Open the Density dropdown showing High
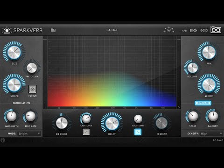This screenshot has width=224, height=168. [211, 133]
